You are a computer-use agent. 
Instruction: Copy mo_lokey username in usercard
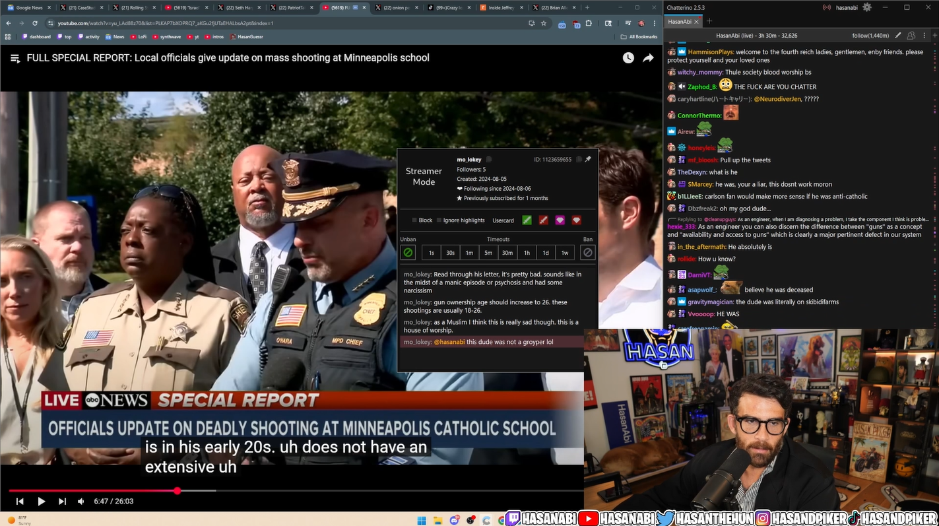coord(489,160)
